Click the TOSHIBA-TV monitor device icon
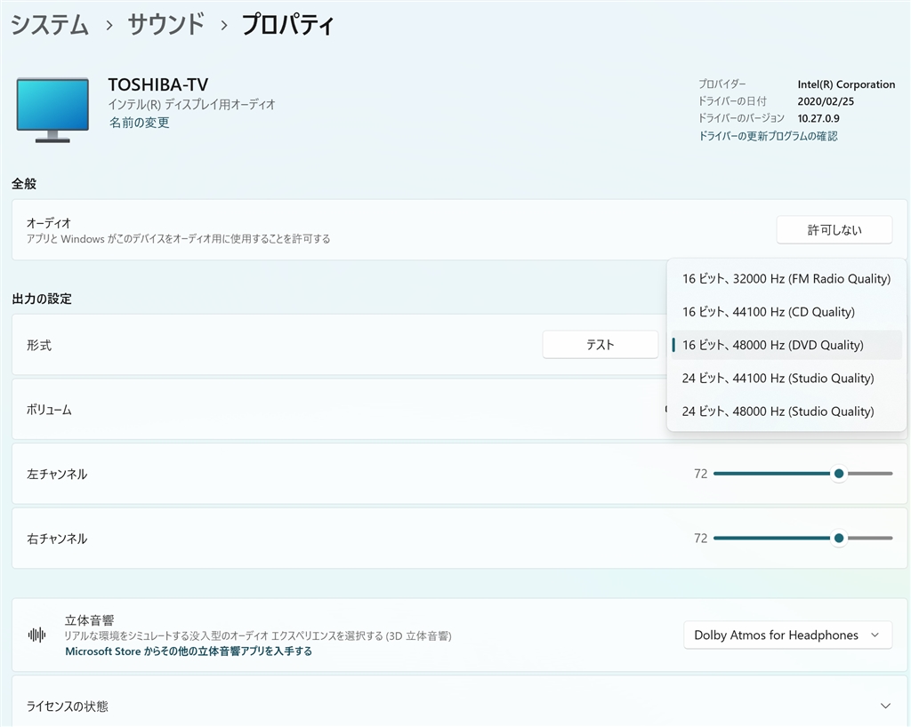911x727 pixels. coord(52,109)
